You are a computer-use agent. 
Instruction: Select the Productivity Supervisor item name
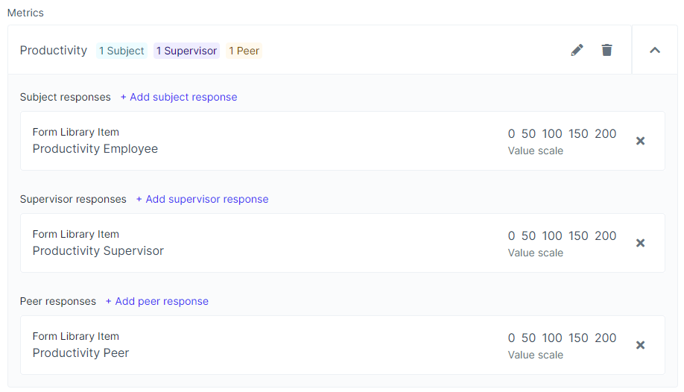click(x=98, y=250)
